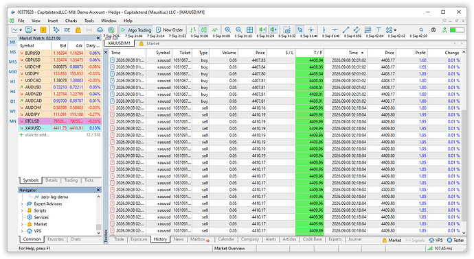The width and height of the screenshot is (474, 259).
Task: Click the green connection level bar in toolbar
Action: [457, 30]
